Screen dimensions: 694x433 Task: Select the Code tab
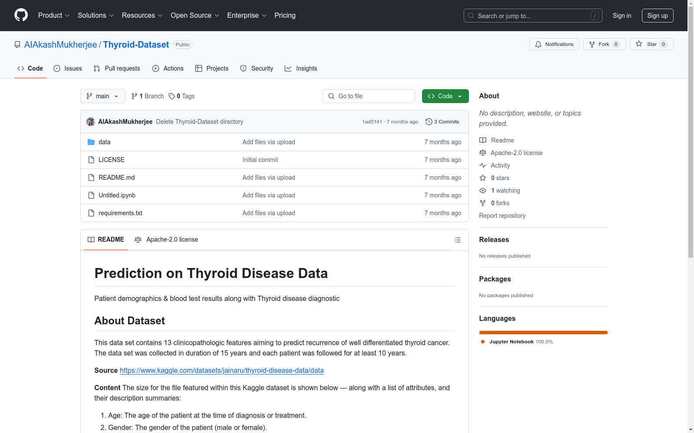30,68
